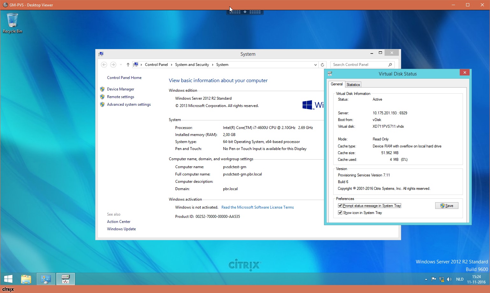Open Windows Update link
This screenshot has width=490, height=293.
coord(121,229)
